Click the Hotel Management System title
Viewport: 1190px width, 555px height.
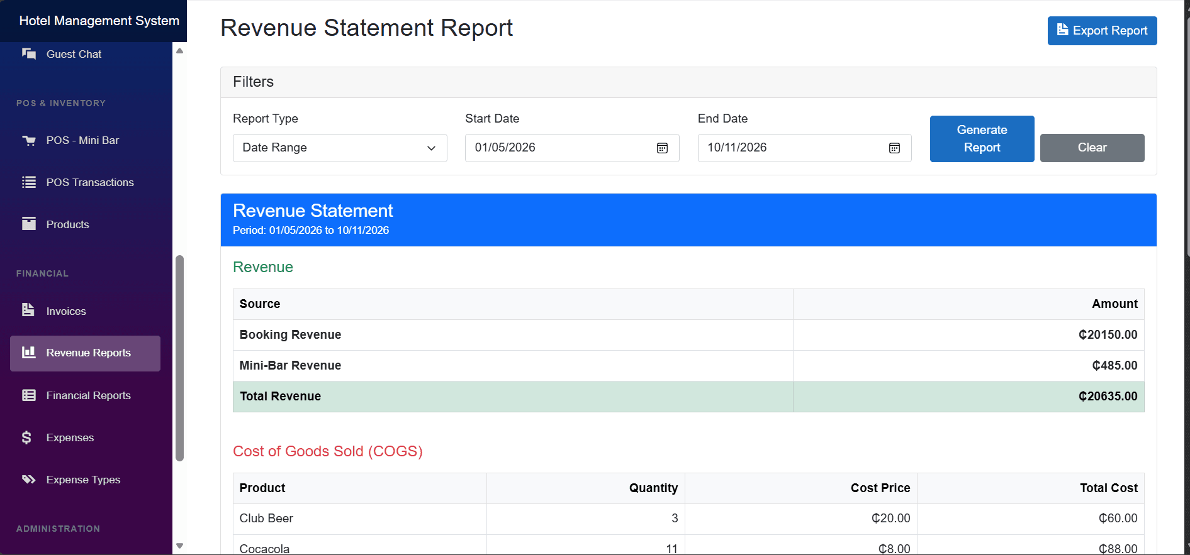click(x=99, y=21)
